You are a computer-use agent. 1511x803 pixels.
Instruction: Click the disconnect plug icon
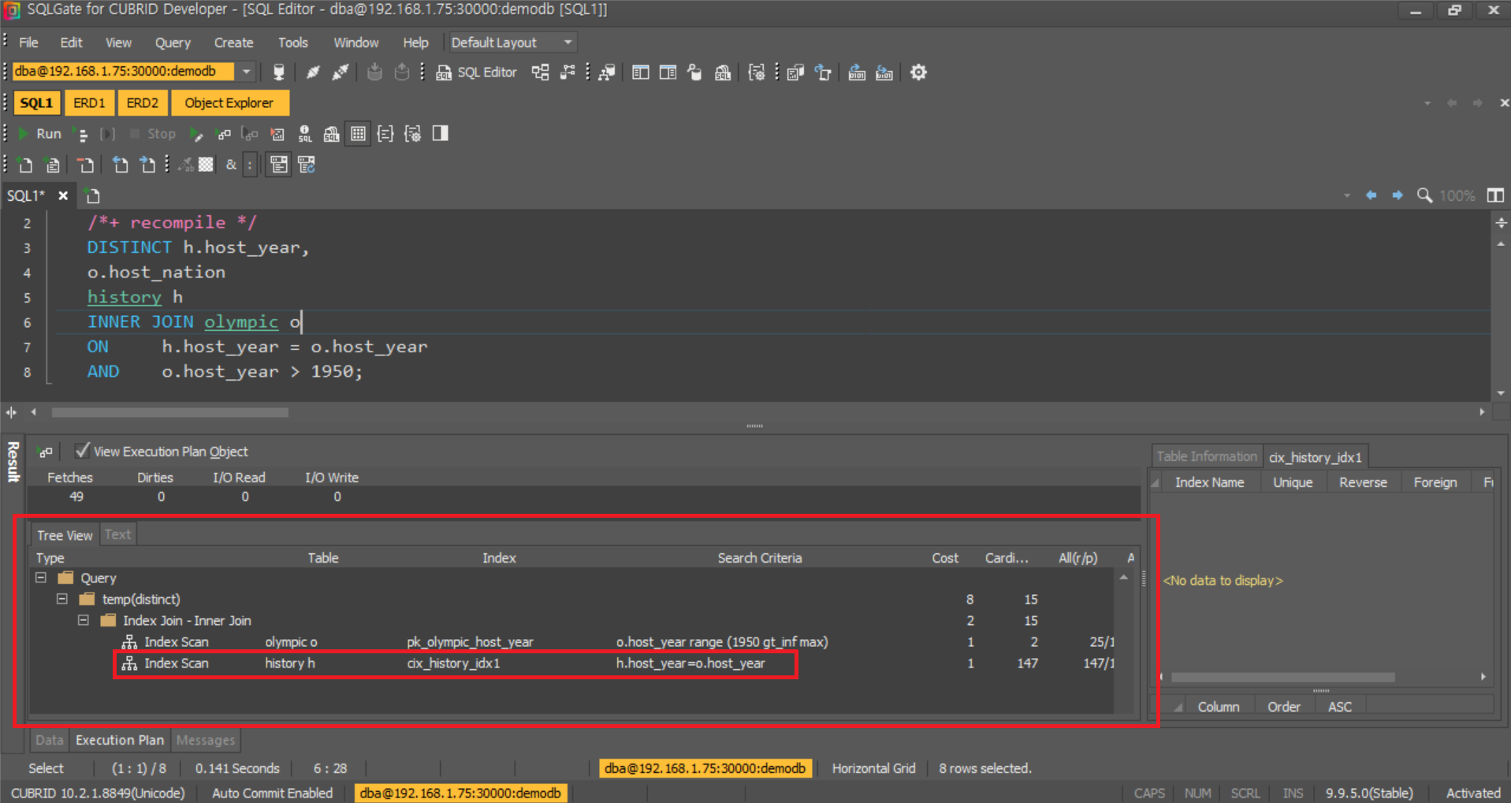pos(341,72)
